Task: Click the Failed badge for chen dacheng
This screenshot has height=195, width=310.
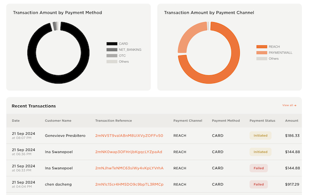Action: pos(259,184)
